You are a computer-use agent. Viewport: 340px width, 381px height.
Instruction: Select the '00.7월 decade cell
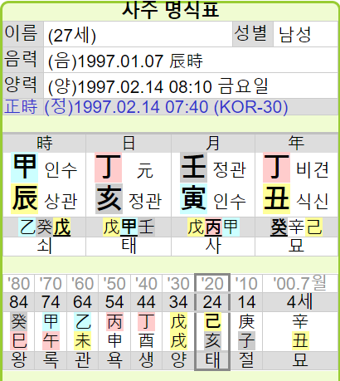[300, 284]
